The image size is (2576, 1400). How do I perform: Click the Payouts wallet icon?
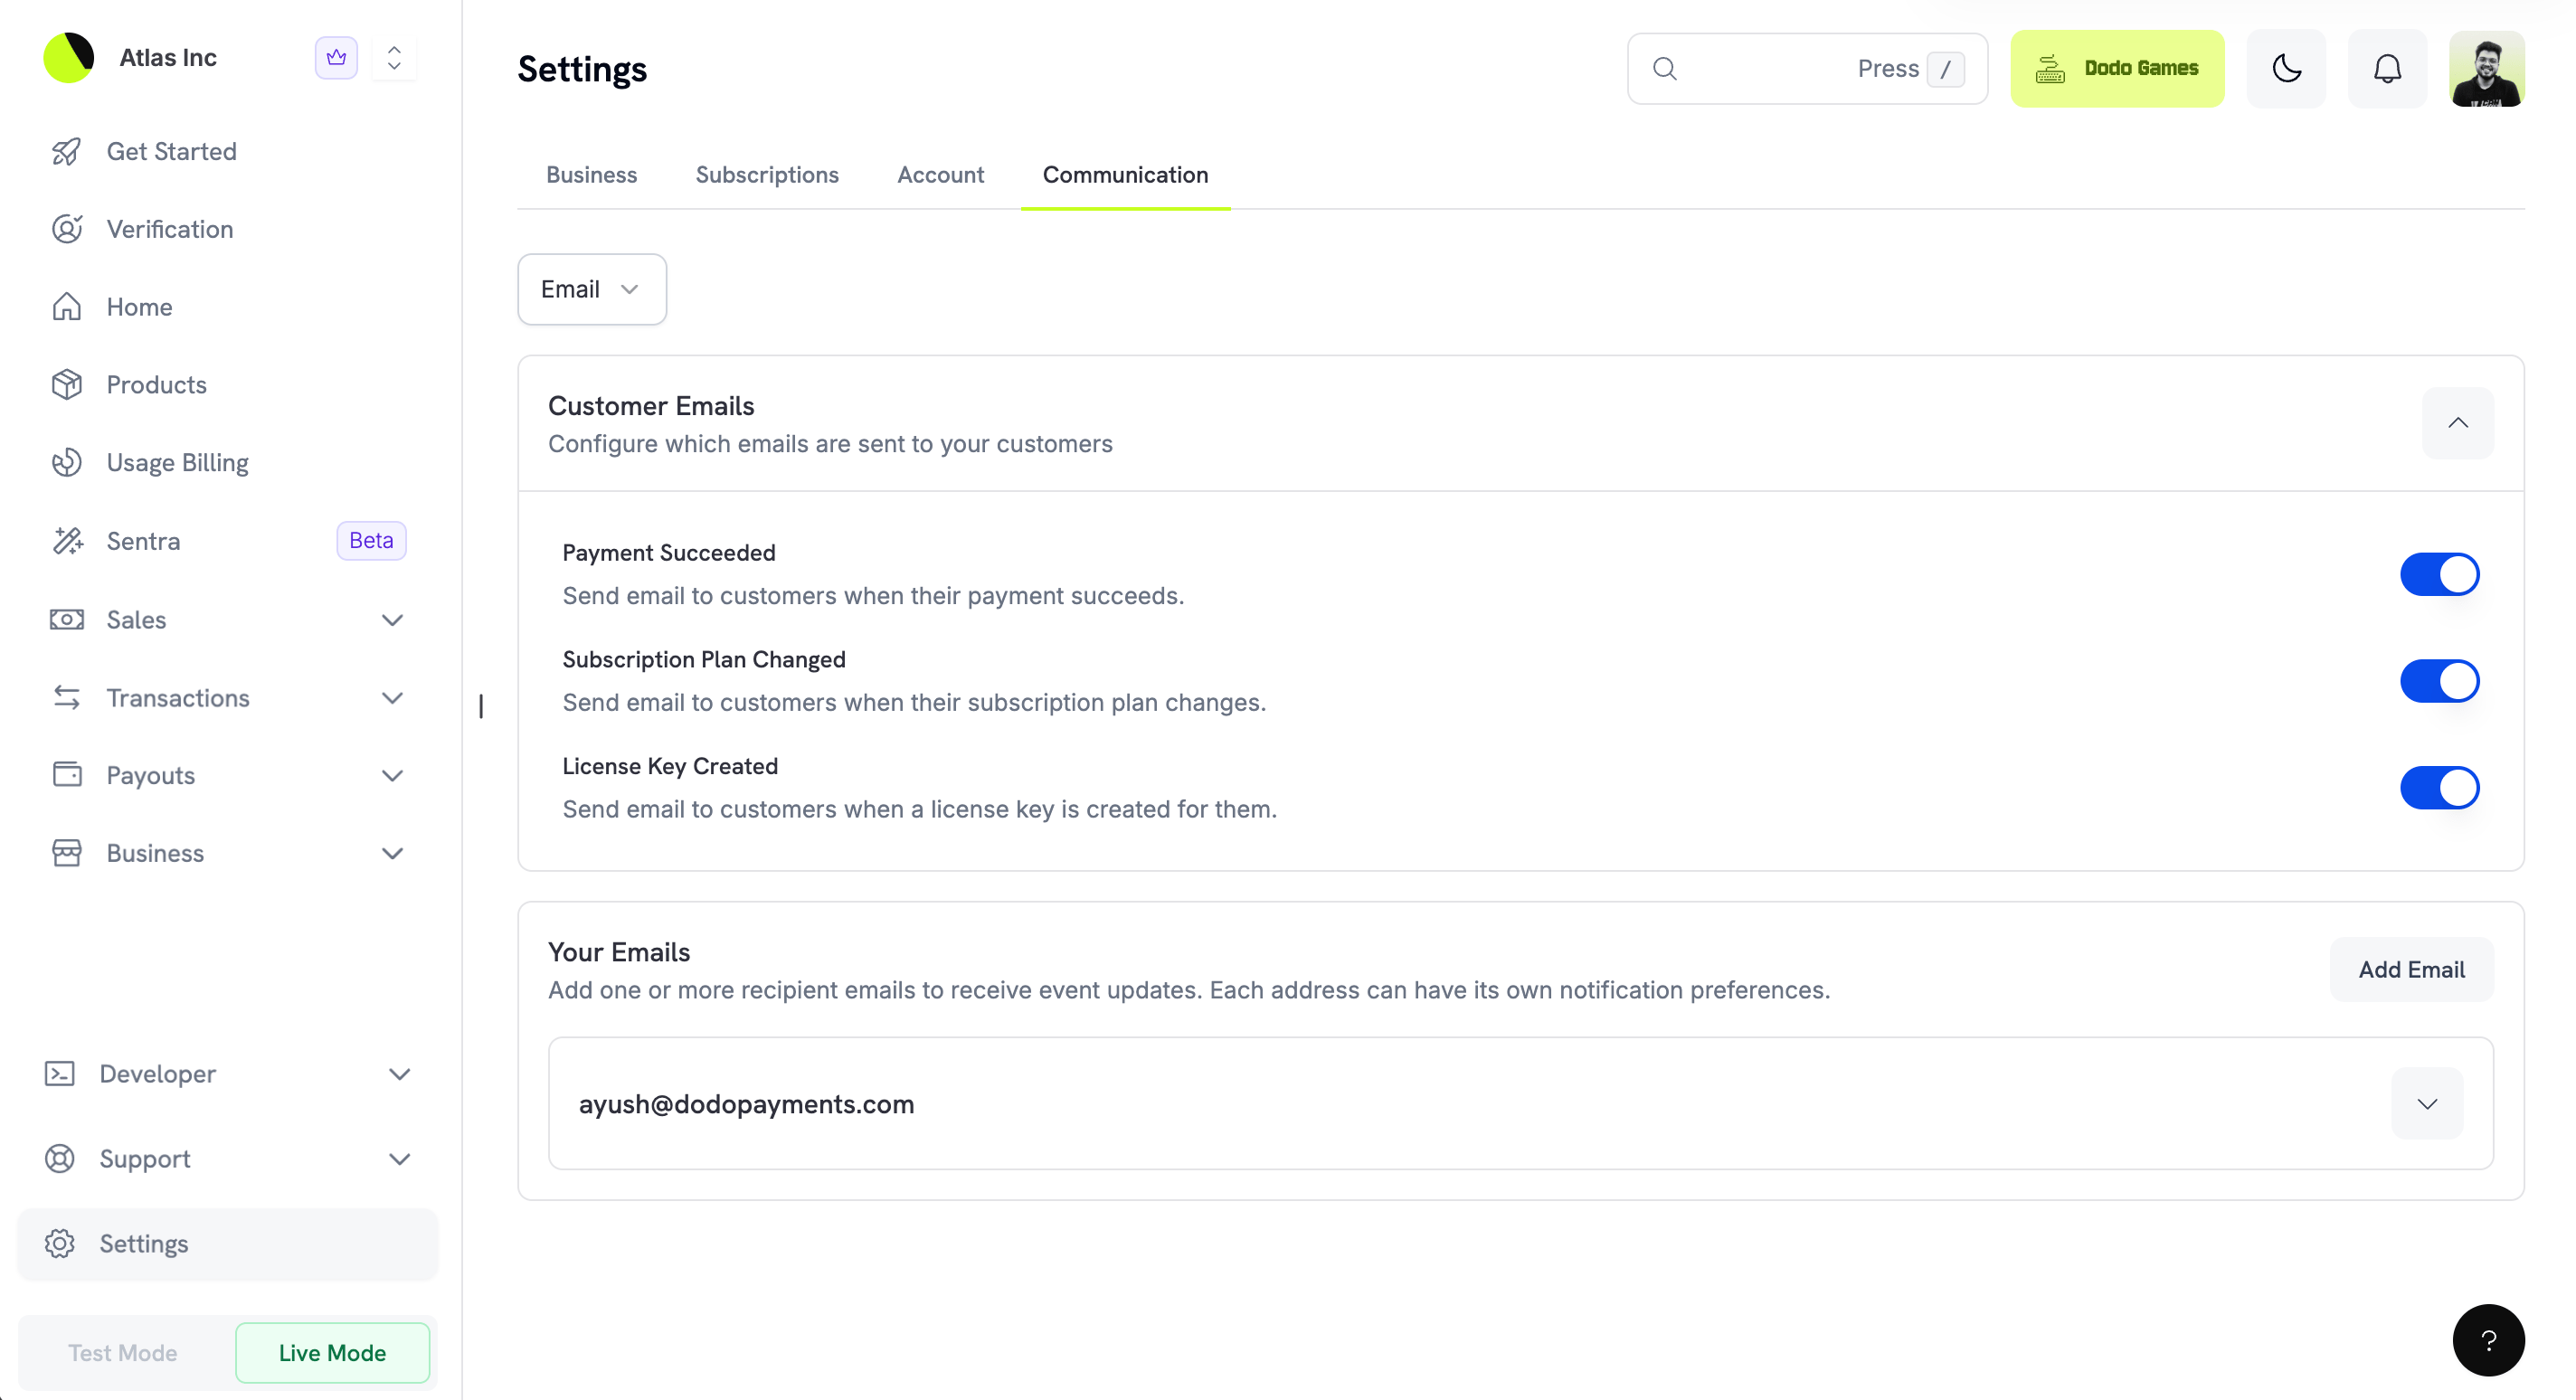[67, 775]
